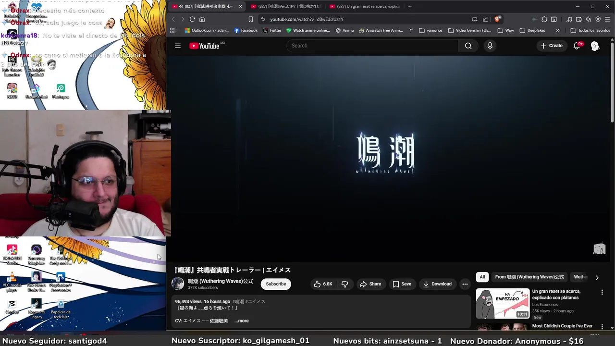The width and height of the screenshot is (615, 346).
Task: Open more actions ellipsis under video
Action: (x=465, y=284)
